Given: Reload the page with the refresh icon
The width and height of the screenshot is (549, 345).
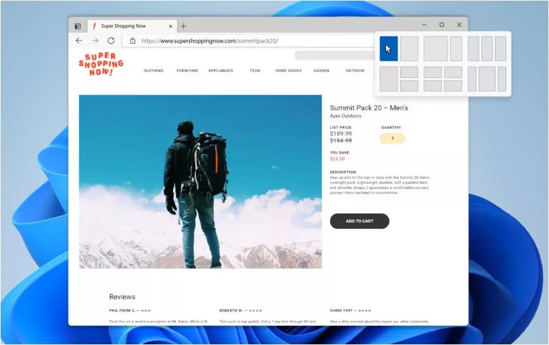Looking at the screenshot, I should pos(111,41).
